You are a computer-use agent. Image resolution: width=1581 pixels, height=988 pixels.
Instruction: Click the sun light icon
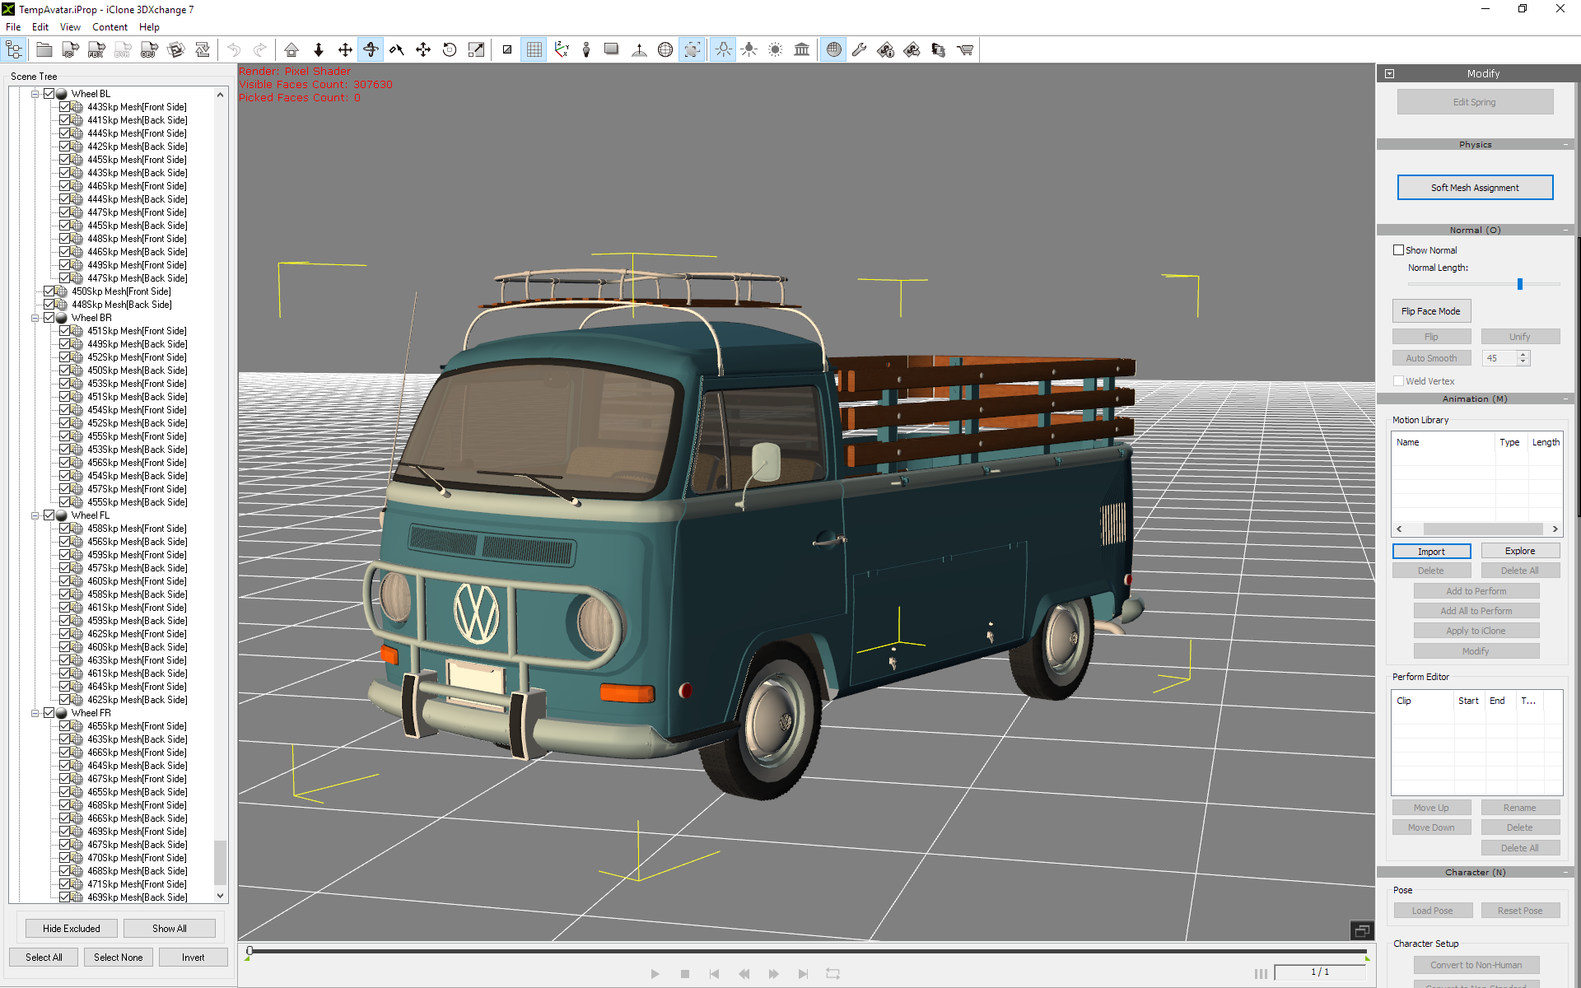pos(776,50)
